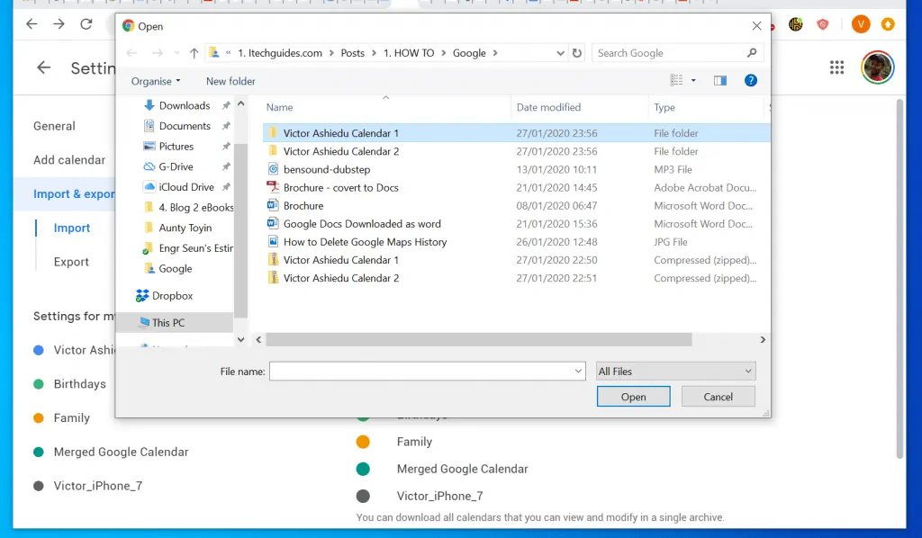Click the Open button
This screenshot has width=922, height=538.
[x=633, y=397]
